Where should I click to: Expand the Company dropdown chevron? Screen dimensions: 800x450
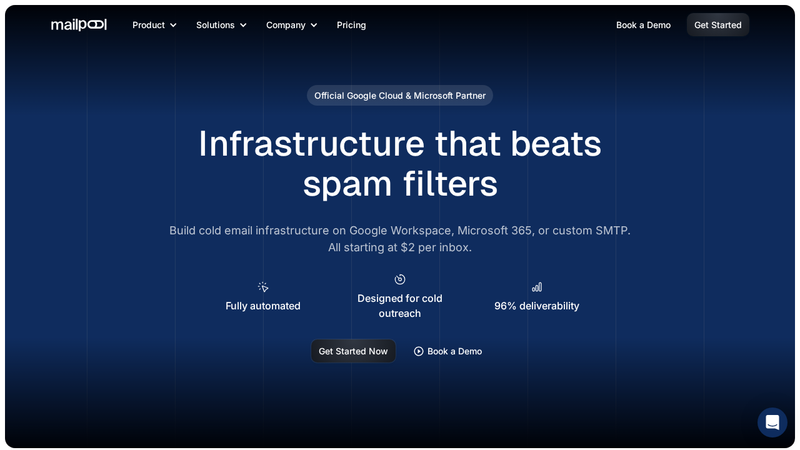[x=314, y=25]
